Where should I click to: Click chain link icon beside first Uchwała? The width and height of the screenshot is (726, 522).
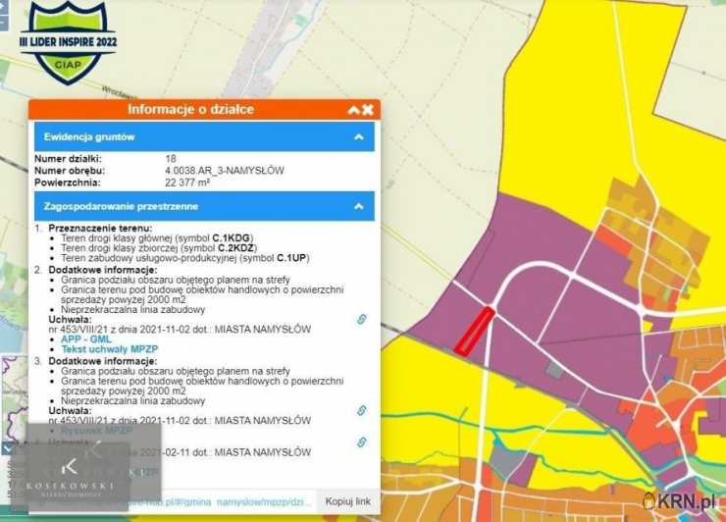point(361,320)
